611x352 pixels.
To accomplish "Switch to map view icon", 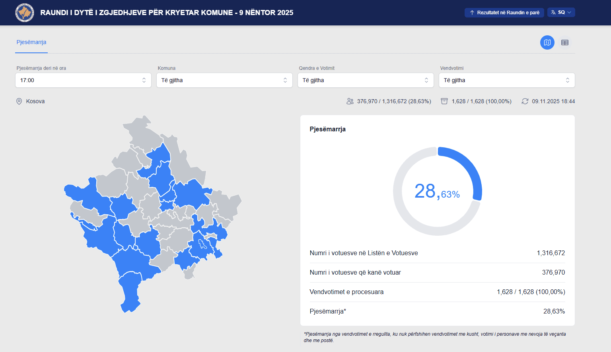I will click(x=547, y=42).
